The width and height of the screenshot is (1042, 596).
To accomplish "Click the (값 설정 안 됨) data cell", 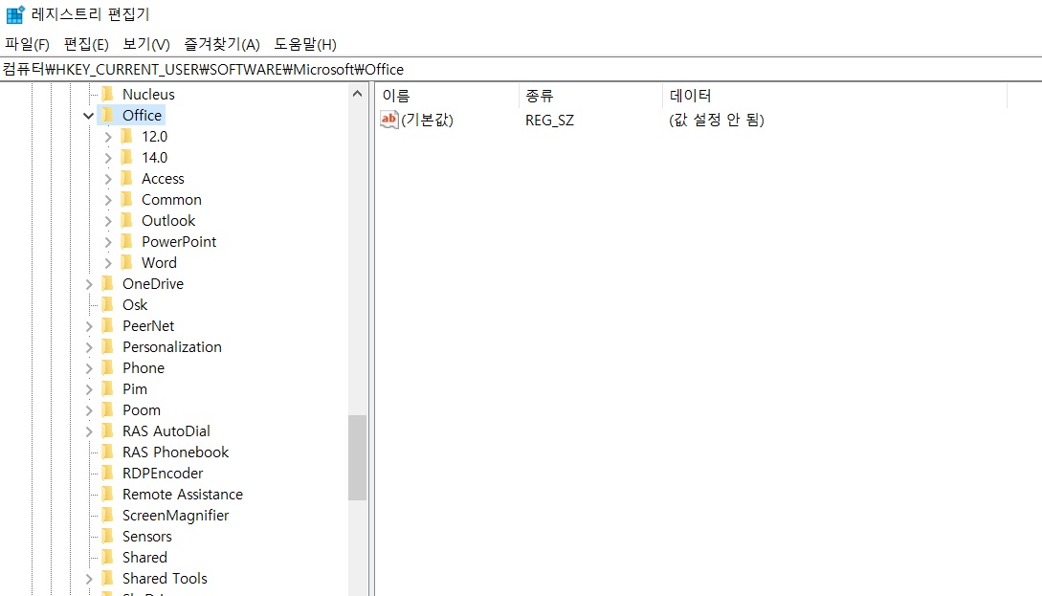I will click(717, 121).
